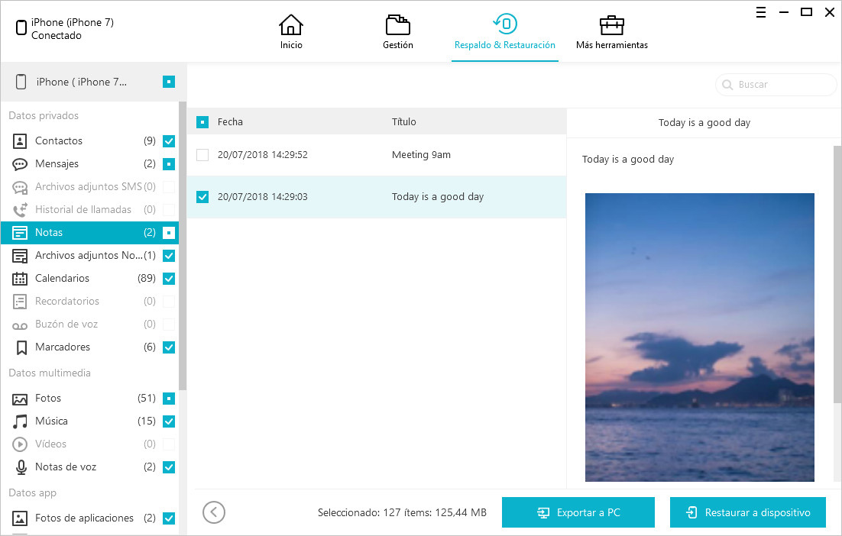Open the window hamburger menu

[x=761, y=12]
